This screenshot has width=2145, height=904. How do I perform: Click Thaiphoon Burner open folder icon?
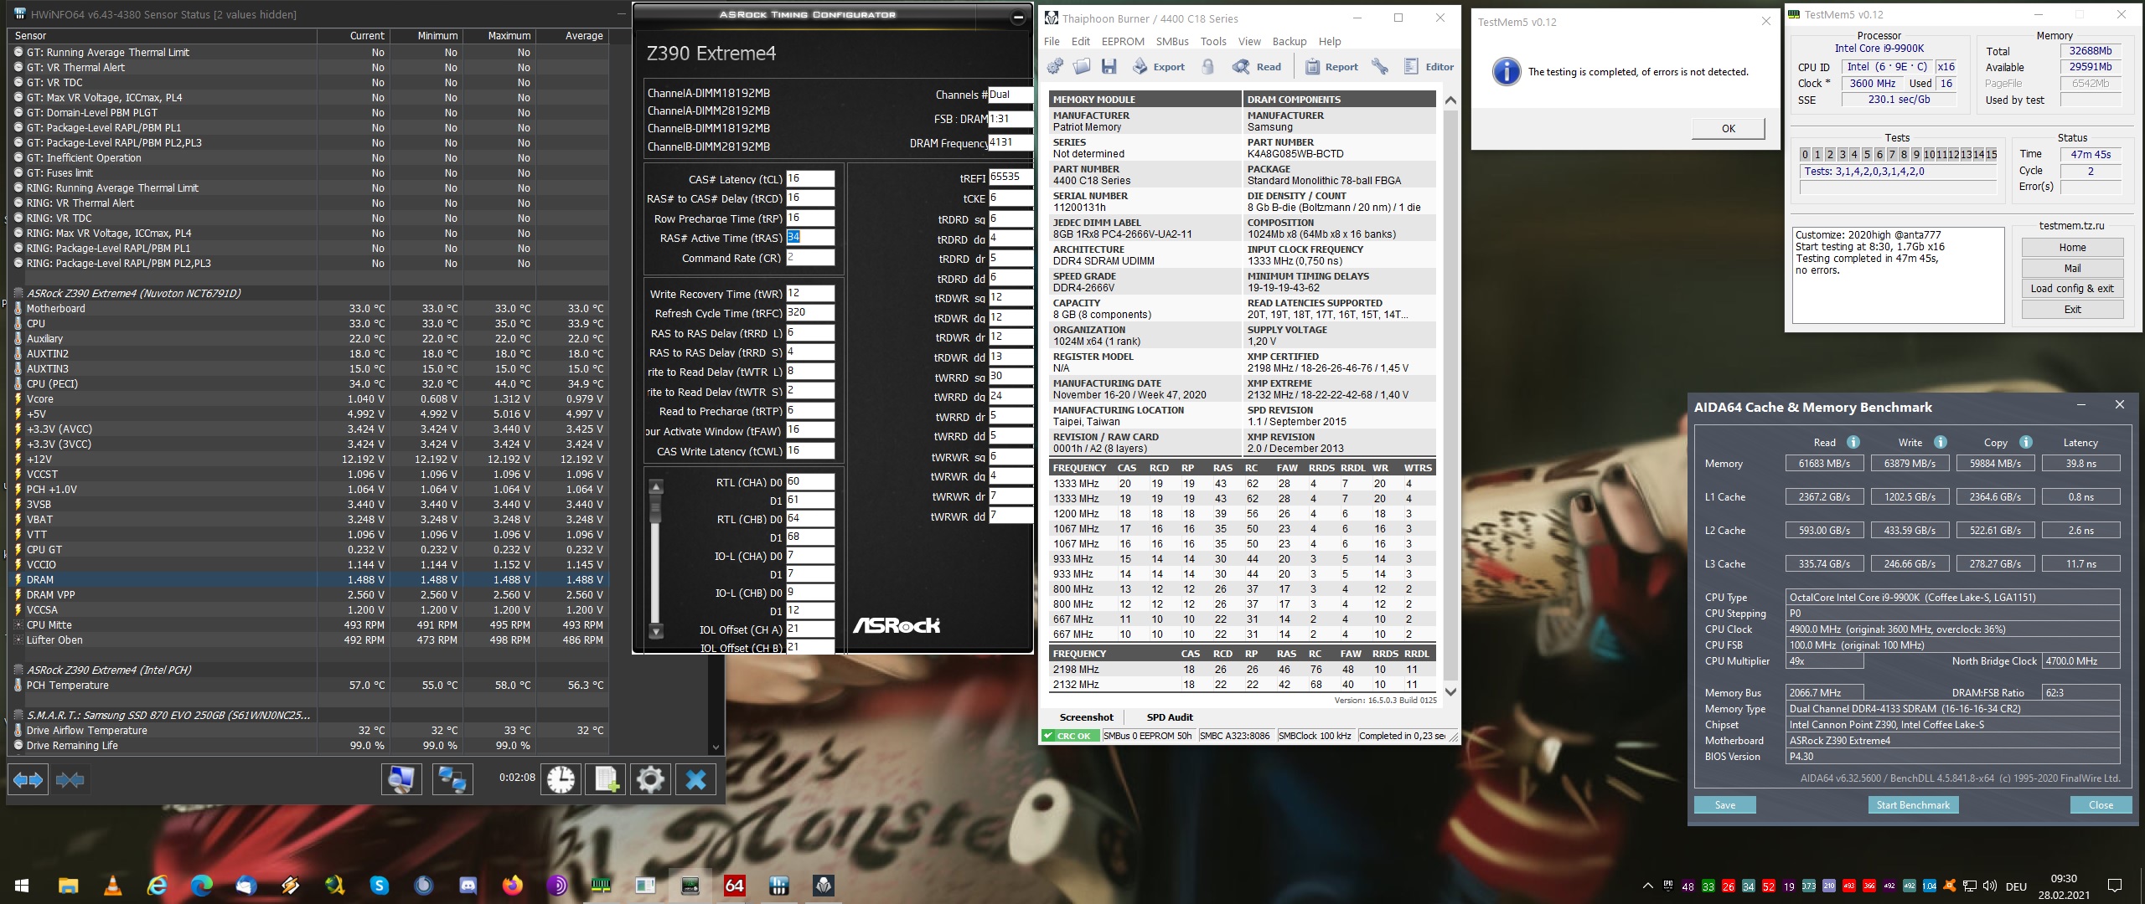[1082, 67]
